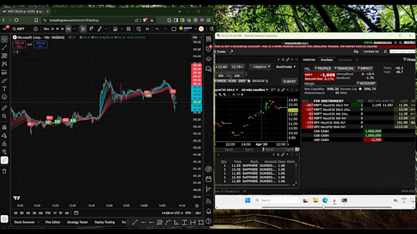The height and width of the screenshot is (234, 417).
Task: Select BID price option in order entry
Action: [x=221, y=76]
